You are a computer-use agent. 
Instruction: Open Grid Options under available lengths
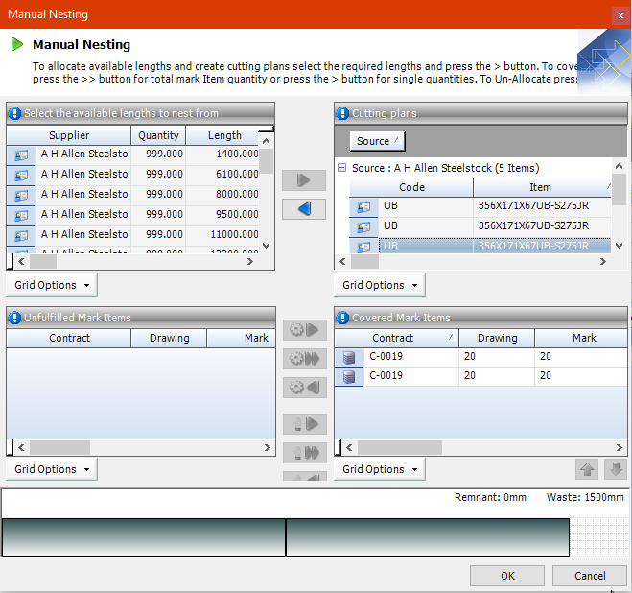pos(52,285)
